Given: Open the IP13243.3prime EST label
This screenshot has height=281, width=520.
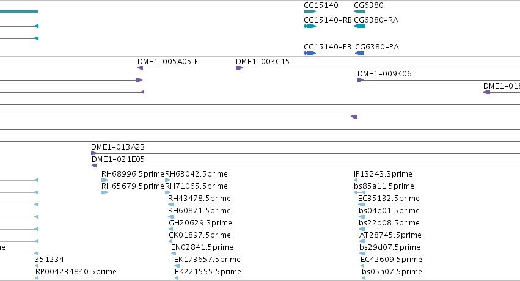Looking at the screenshot, I should [x=383, y=174].
